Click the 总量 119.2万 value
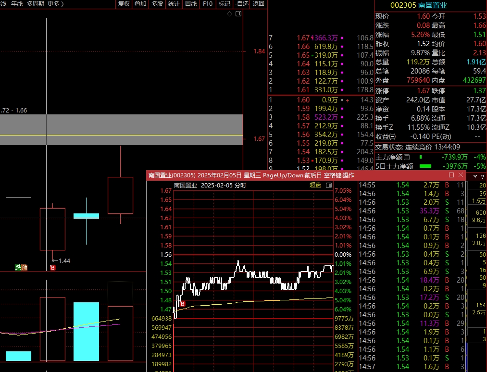 click(418, 62)
